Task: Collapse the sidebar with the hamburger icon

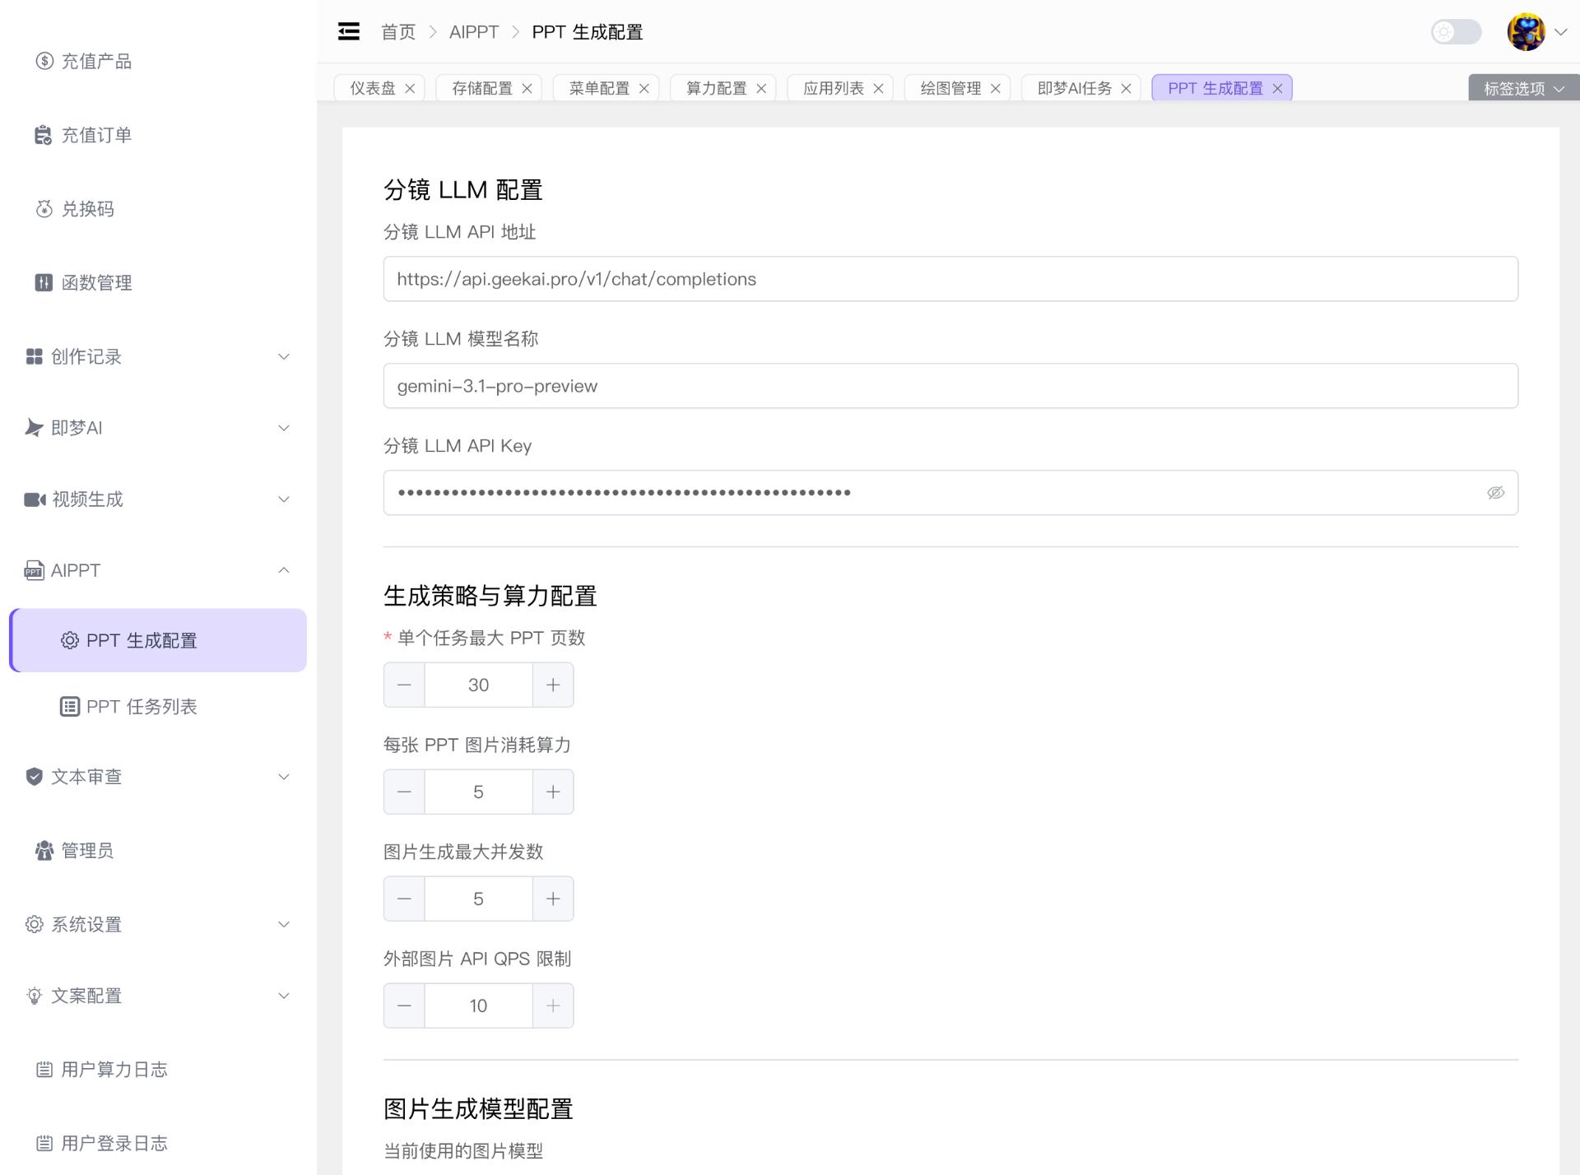Action: [x=348, y=31]
